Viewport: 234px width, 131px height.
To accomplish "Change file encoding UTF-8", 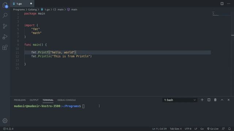I will click(188, 129).
